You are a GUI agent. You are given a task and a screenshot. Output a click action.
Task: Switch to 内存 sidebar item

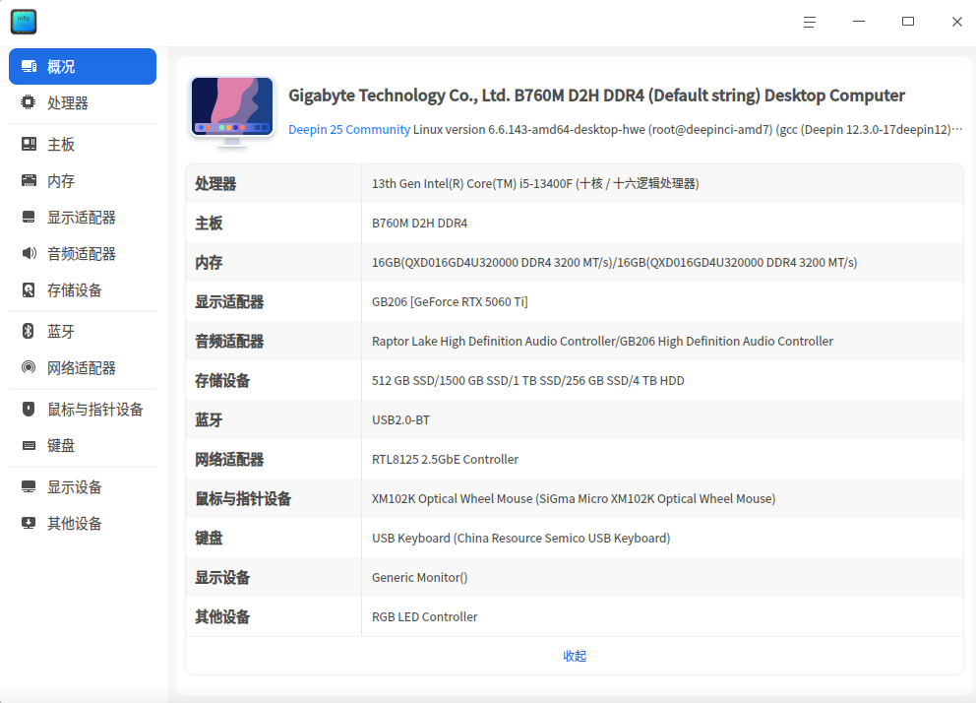(x=61, y=180)
